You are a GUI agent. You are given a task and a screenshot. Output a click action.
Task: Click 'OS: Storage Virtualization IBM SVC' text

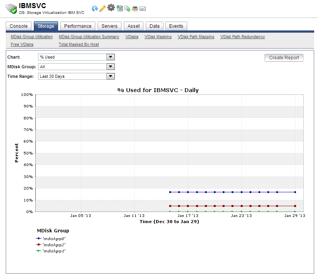click(x=52, y=13)
